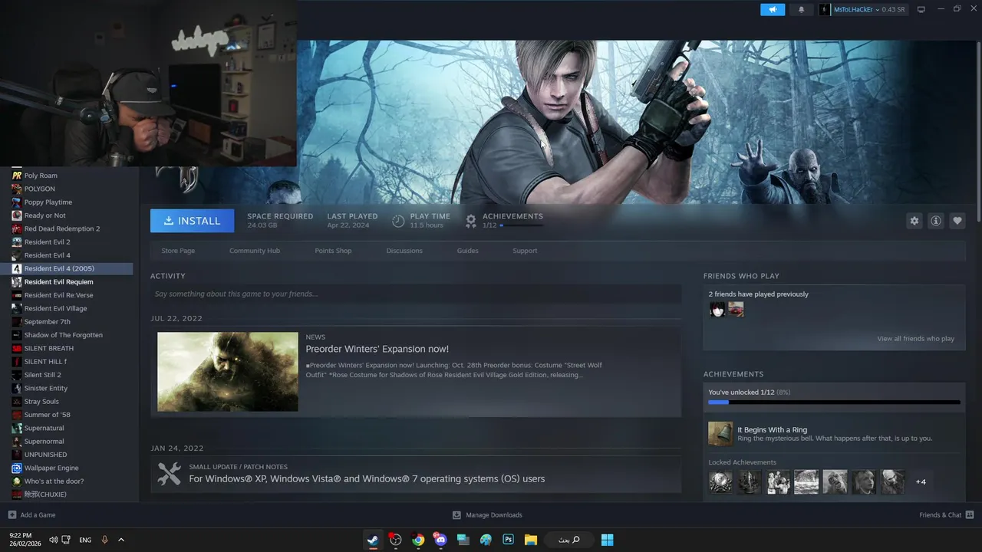The width and height of the screenshot is (982, 552).
Task: Show the +4 more locked achievements
Action: tap(921, 481)
